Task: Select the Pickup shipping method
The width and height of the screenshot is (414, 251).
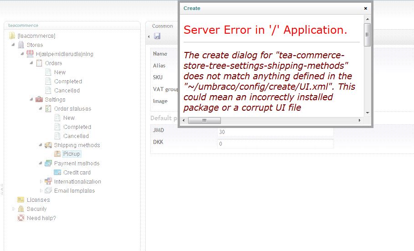Action: tap(72, 154)
